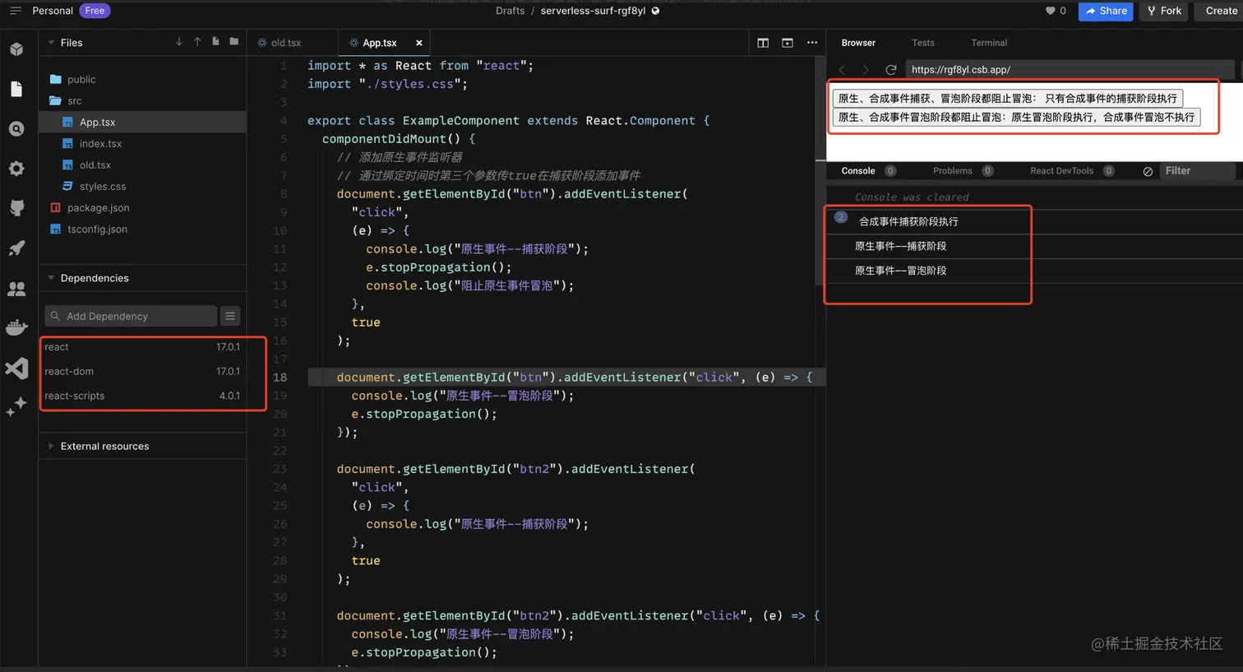Select the react-scripts dependency row
Image resolution: width=1243 pixels, height=672 pixels.
[x=143, y=396]
